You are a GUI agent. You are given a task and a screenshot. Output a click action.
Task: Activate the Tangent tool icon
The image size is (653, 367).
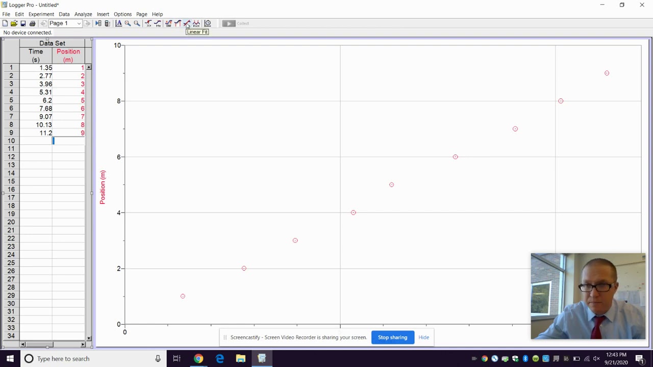[x=158, y=23]
